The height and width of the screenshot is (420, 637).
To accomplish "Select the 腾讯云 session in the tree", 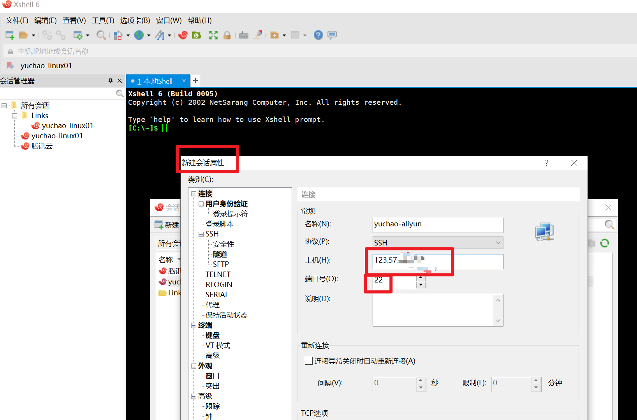I will (x=42, y=146).
